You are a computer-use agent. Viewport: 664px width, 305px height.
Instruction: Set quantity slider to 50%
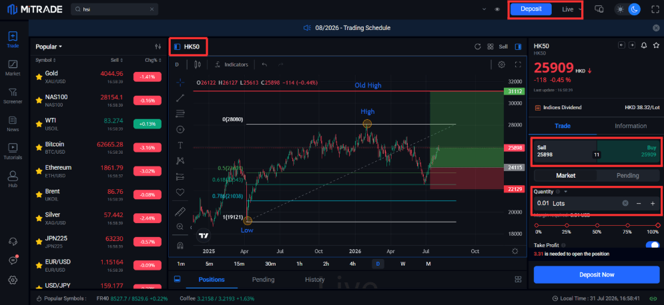[597, 226]
